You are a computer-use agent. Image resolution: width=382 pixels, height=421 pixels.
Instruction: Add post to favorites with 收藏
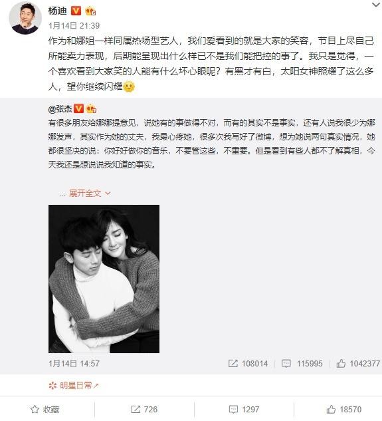45,410
